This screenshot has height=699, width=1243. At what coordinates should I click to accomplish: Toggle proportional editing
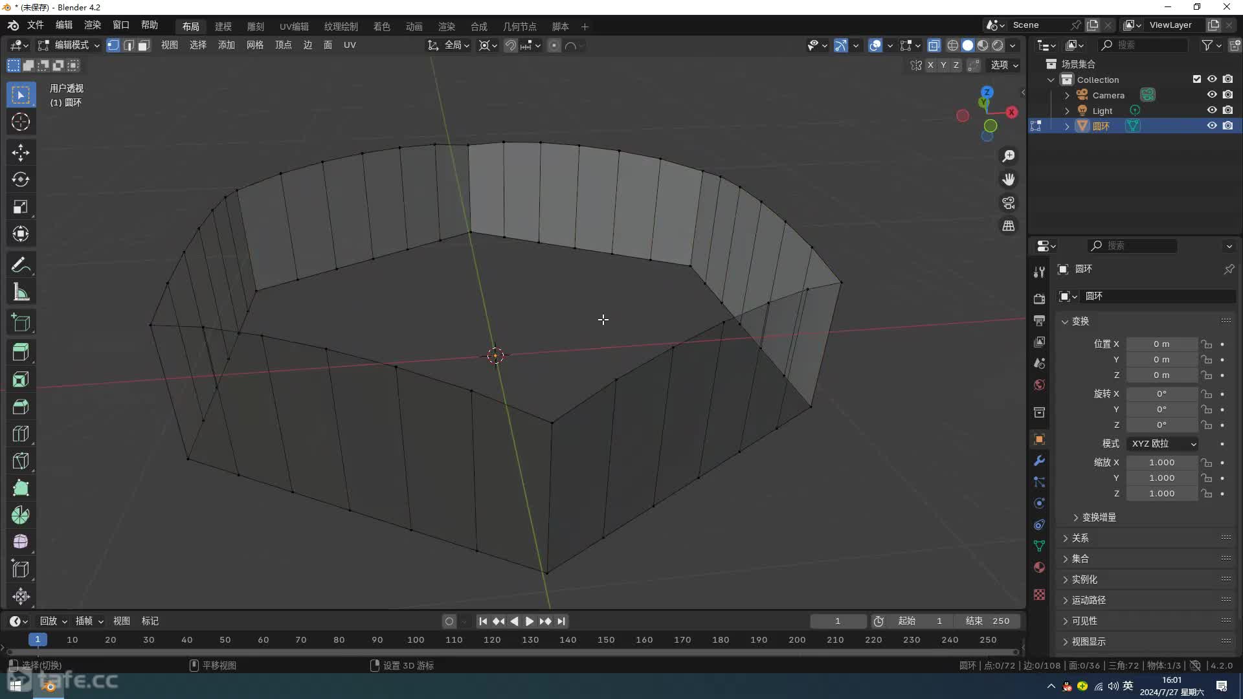pyautogui.click(x=554, y=45)
